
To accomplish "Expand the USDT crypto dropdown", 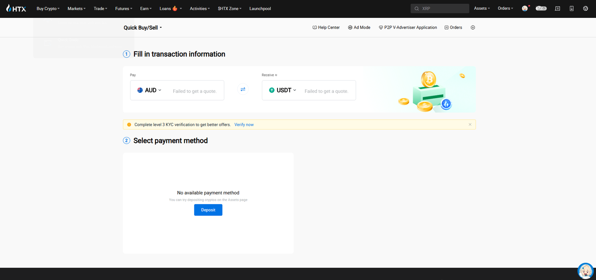I will [283, 90].
